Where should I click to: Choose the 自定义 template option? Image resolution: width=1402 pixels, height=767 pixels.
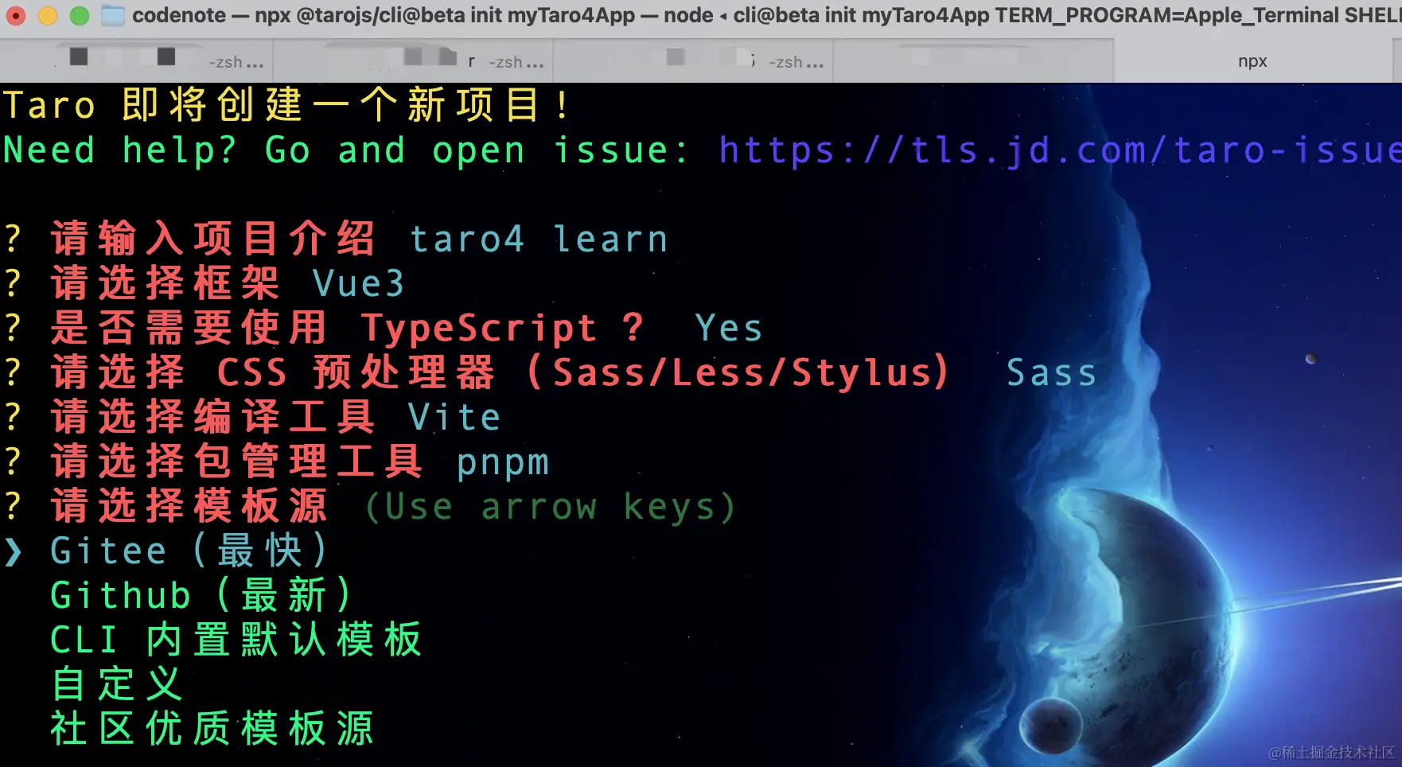(x=116, y=684)
